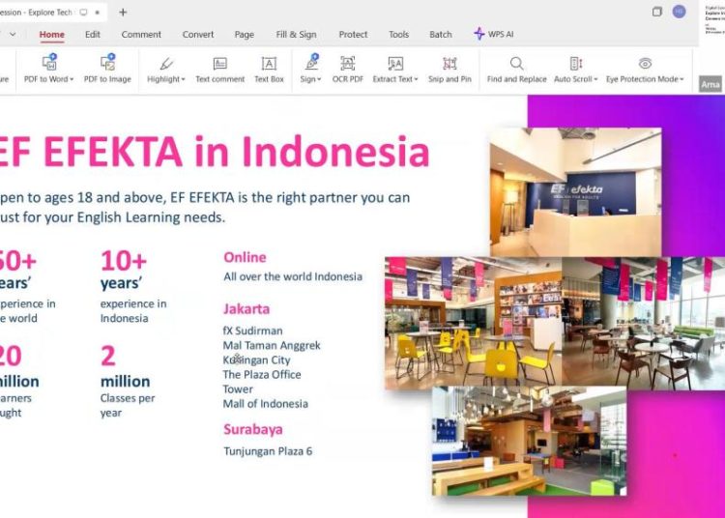
Task: Open the PDF to Word converter
Action: pyautogui.click(x=48, y=70)
